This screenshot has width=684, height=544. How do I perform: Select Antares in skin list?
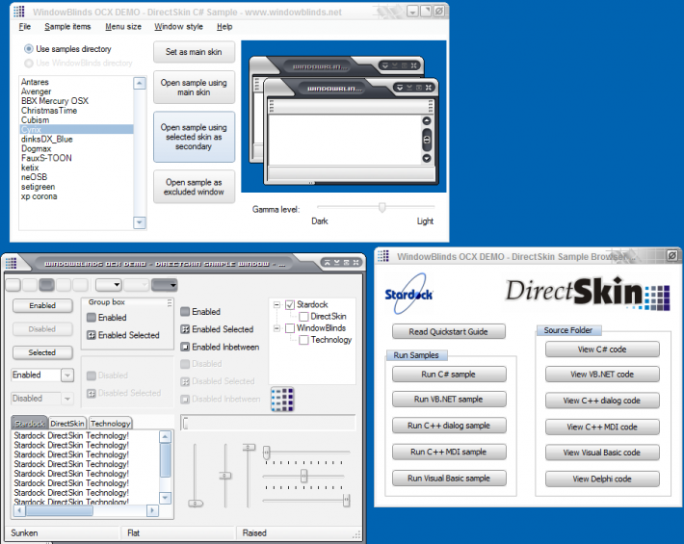76,82
